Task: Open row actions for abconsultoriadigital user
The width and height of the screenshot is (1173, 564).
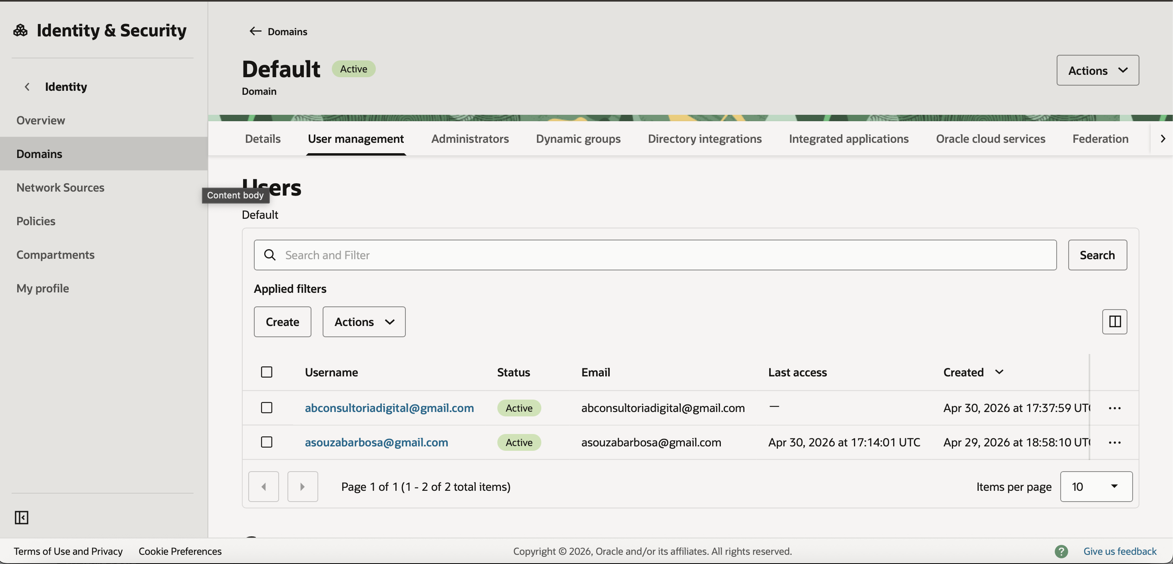Action: tap(1114, 408)
